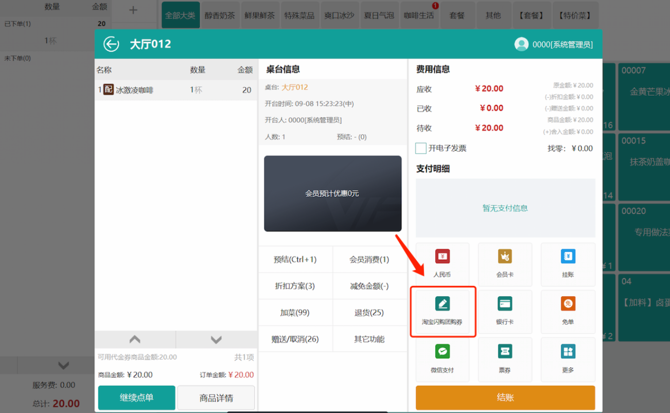Pay with 淘宝闪购团购券
This screenshot has width=670, height=413.
click(442, 312)
